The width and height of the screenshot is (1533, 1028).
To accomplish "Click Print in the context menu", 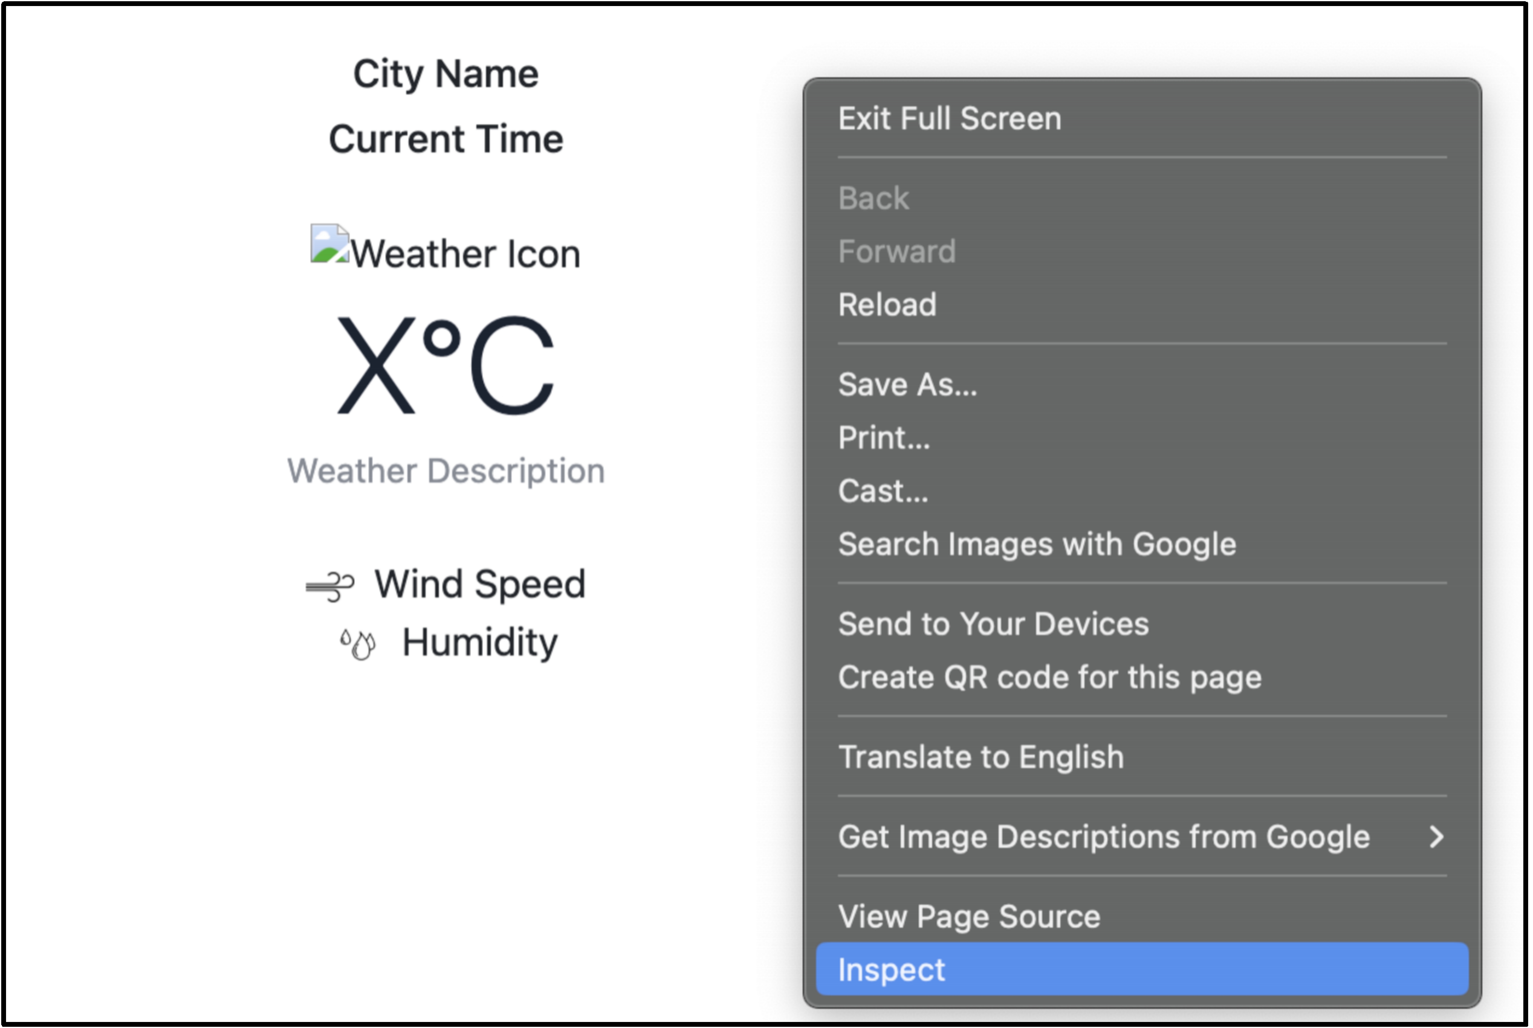I will 883,437.
